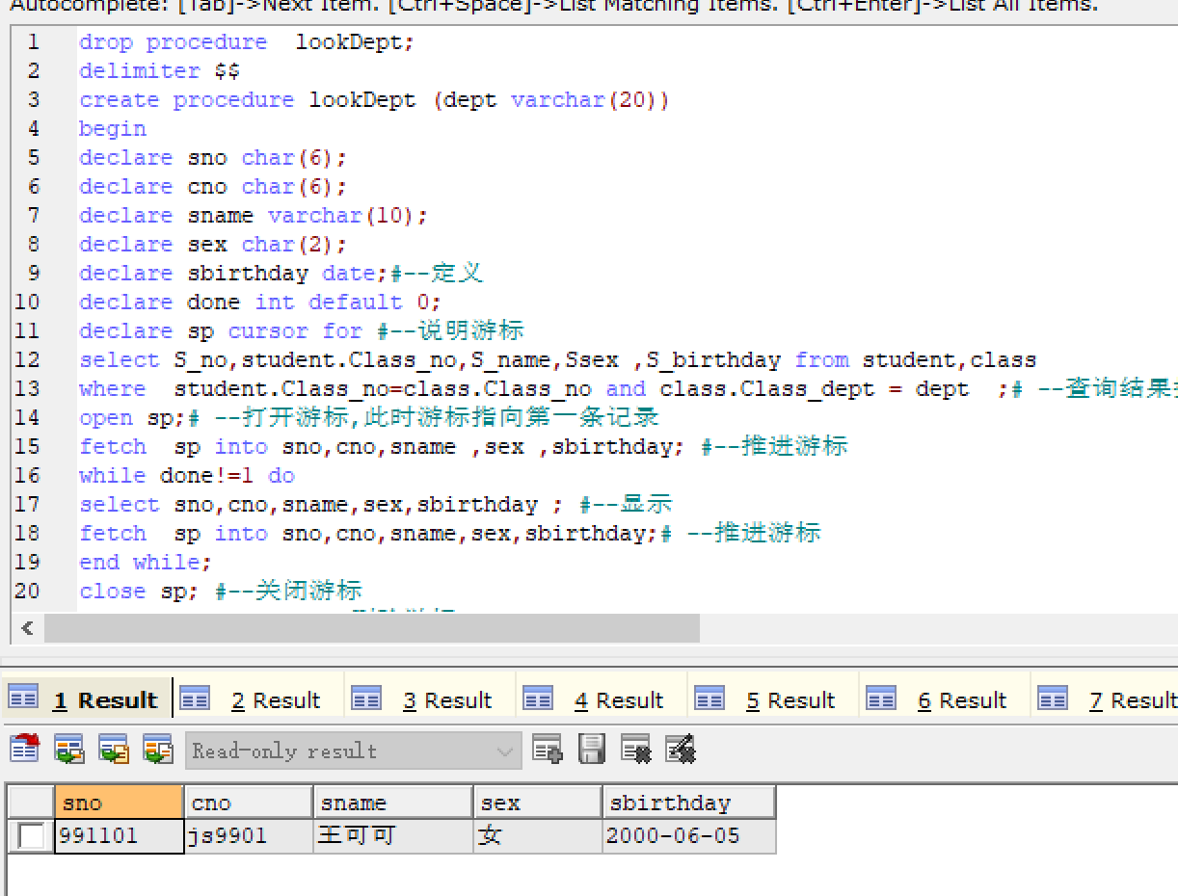
Task: Click 'end while;' on line 19
Action: (146, 563)
